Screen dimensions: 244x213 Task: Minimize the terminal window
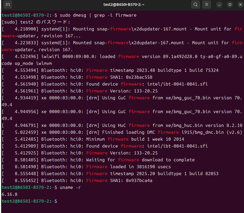click(x=219, y=5)
